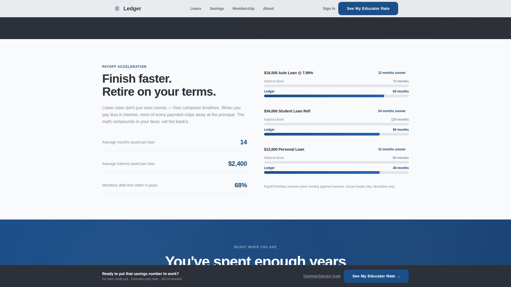Click the $12,000 Personal Loan title
511x287 pixels.
[284, 149]
